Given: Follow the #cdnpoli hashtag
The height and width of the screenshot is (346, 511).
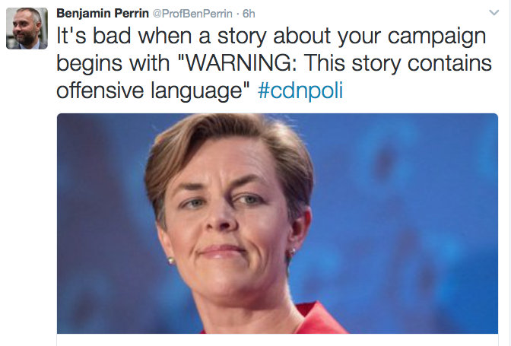Looking at the screenshot, I should [x=300, y=90].
